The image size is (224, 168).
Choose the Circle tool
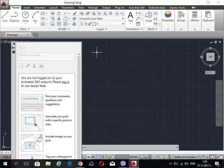click(25, 16)
